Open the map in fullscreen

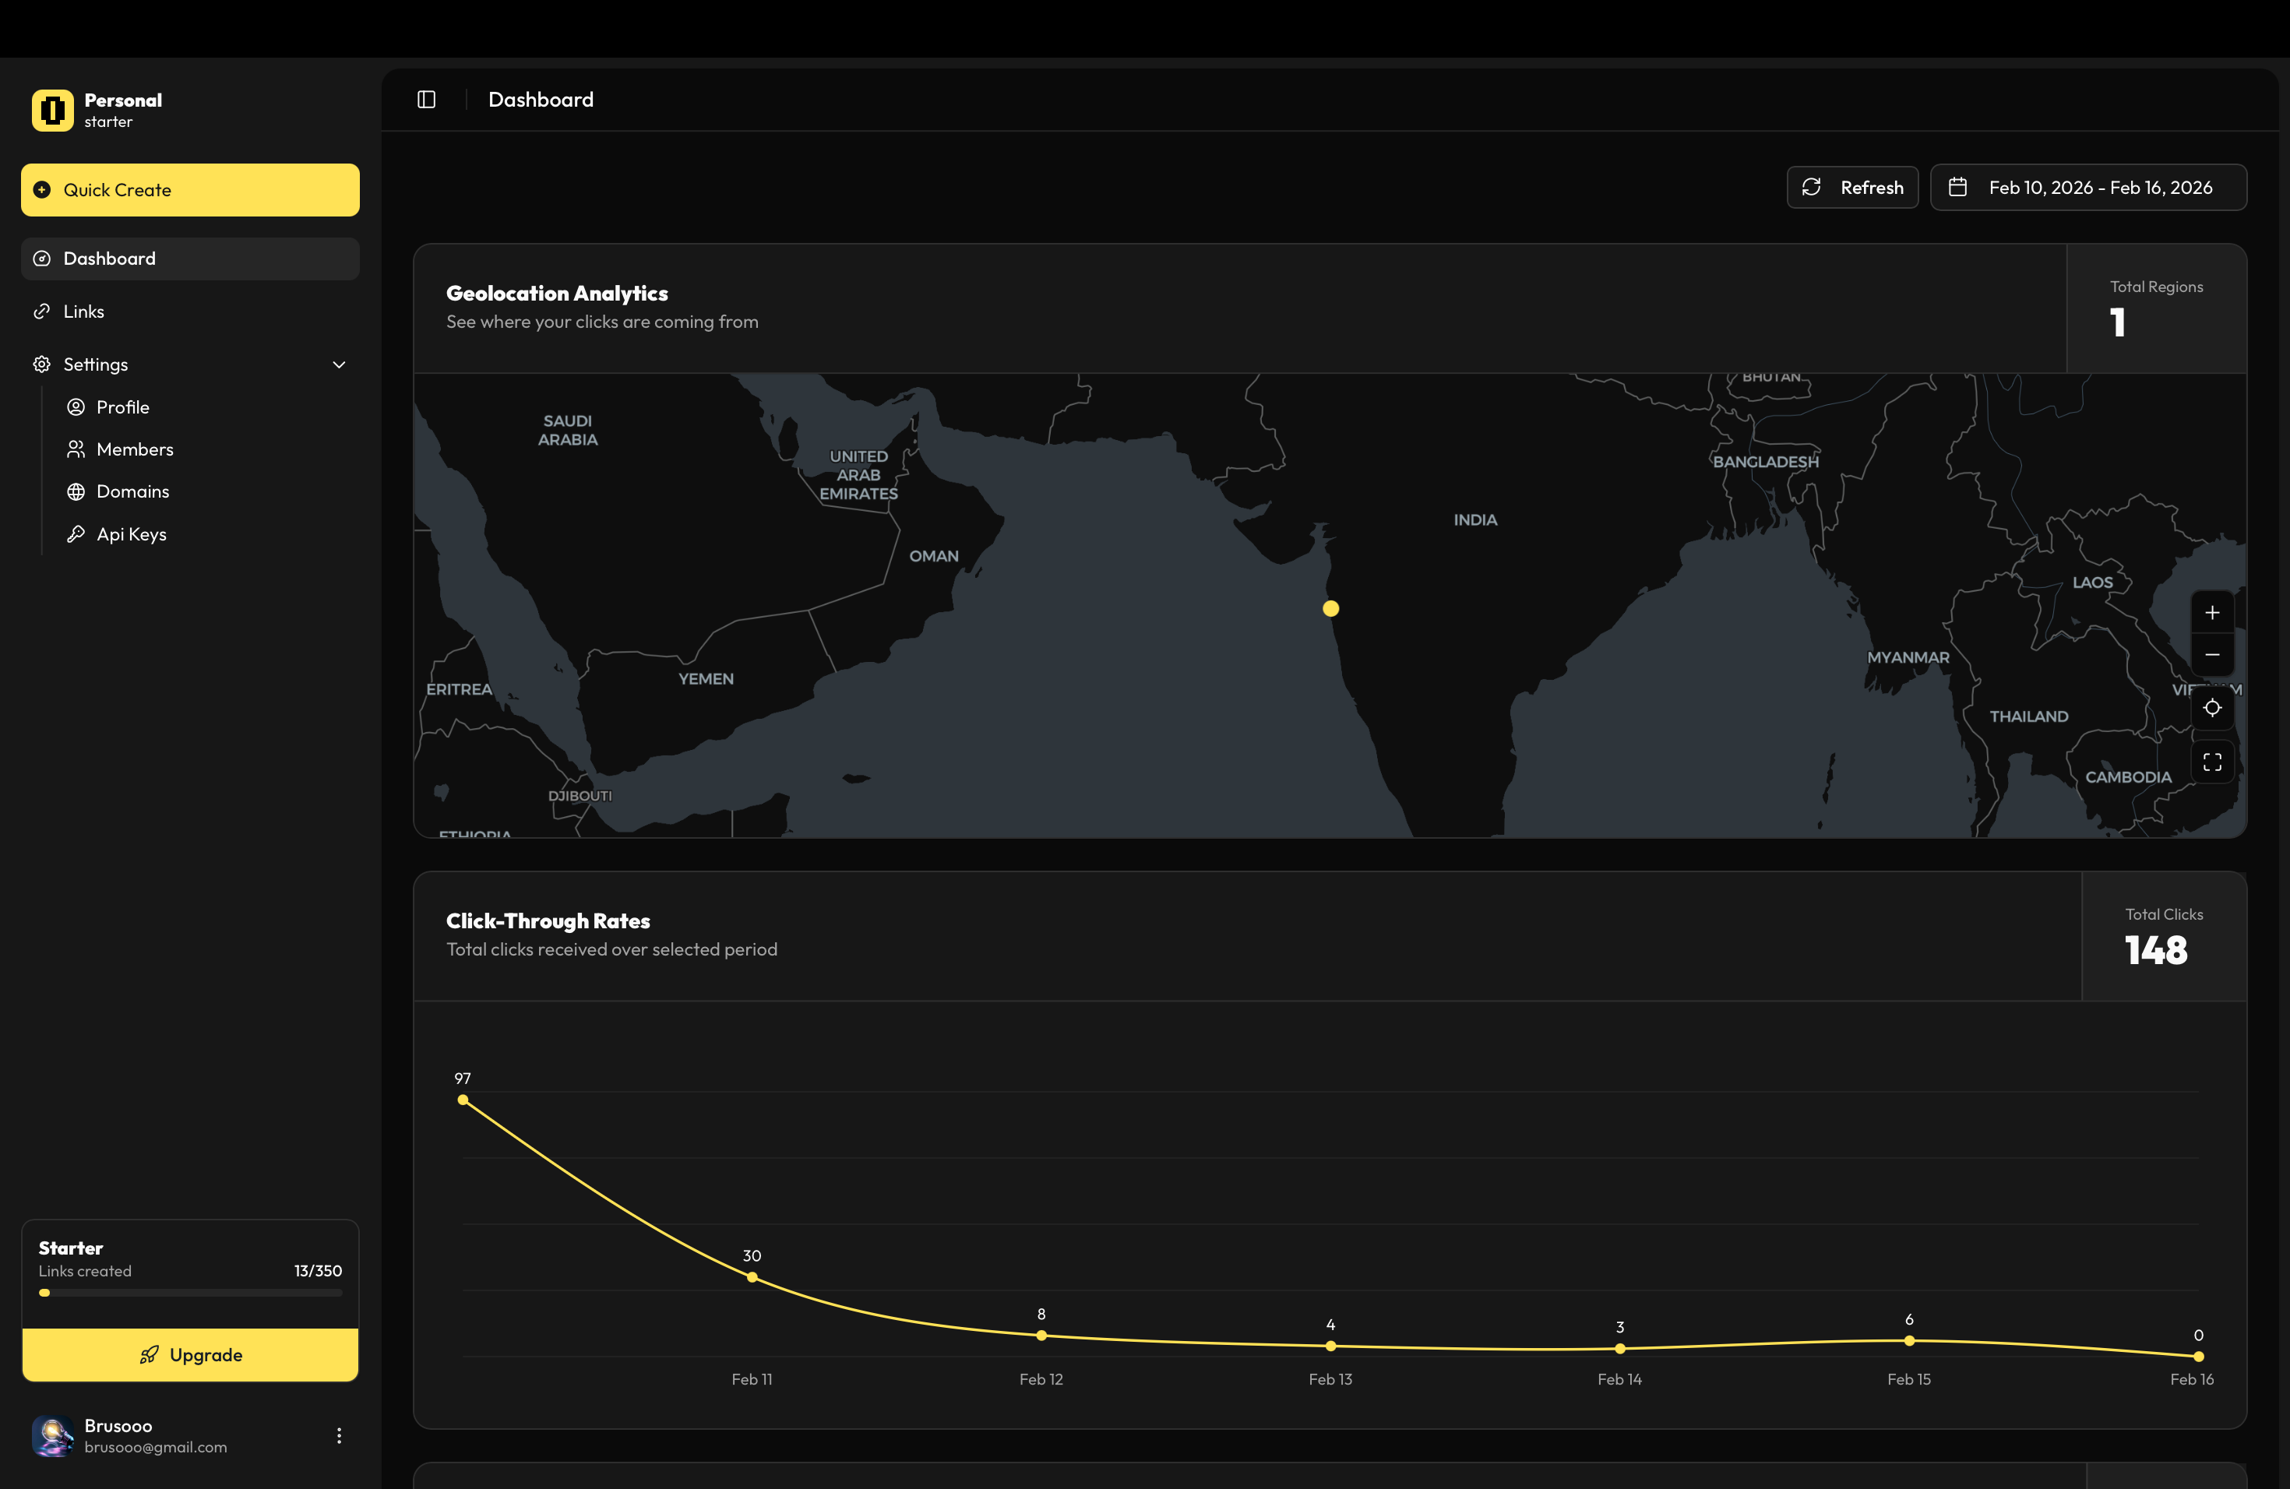(x=2211, y=762)
